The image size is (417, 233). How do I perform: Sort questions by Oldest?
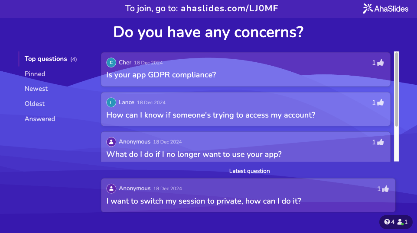(35, 104)
